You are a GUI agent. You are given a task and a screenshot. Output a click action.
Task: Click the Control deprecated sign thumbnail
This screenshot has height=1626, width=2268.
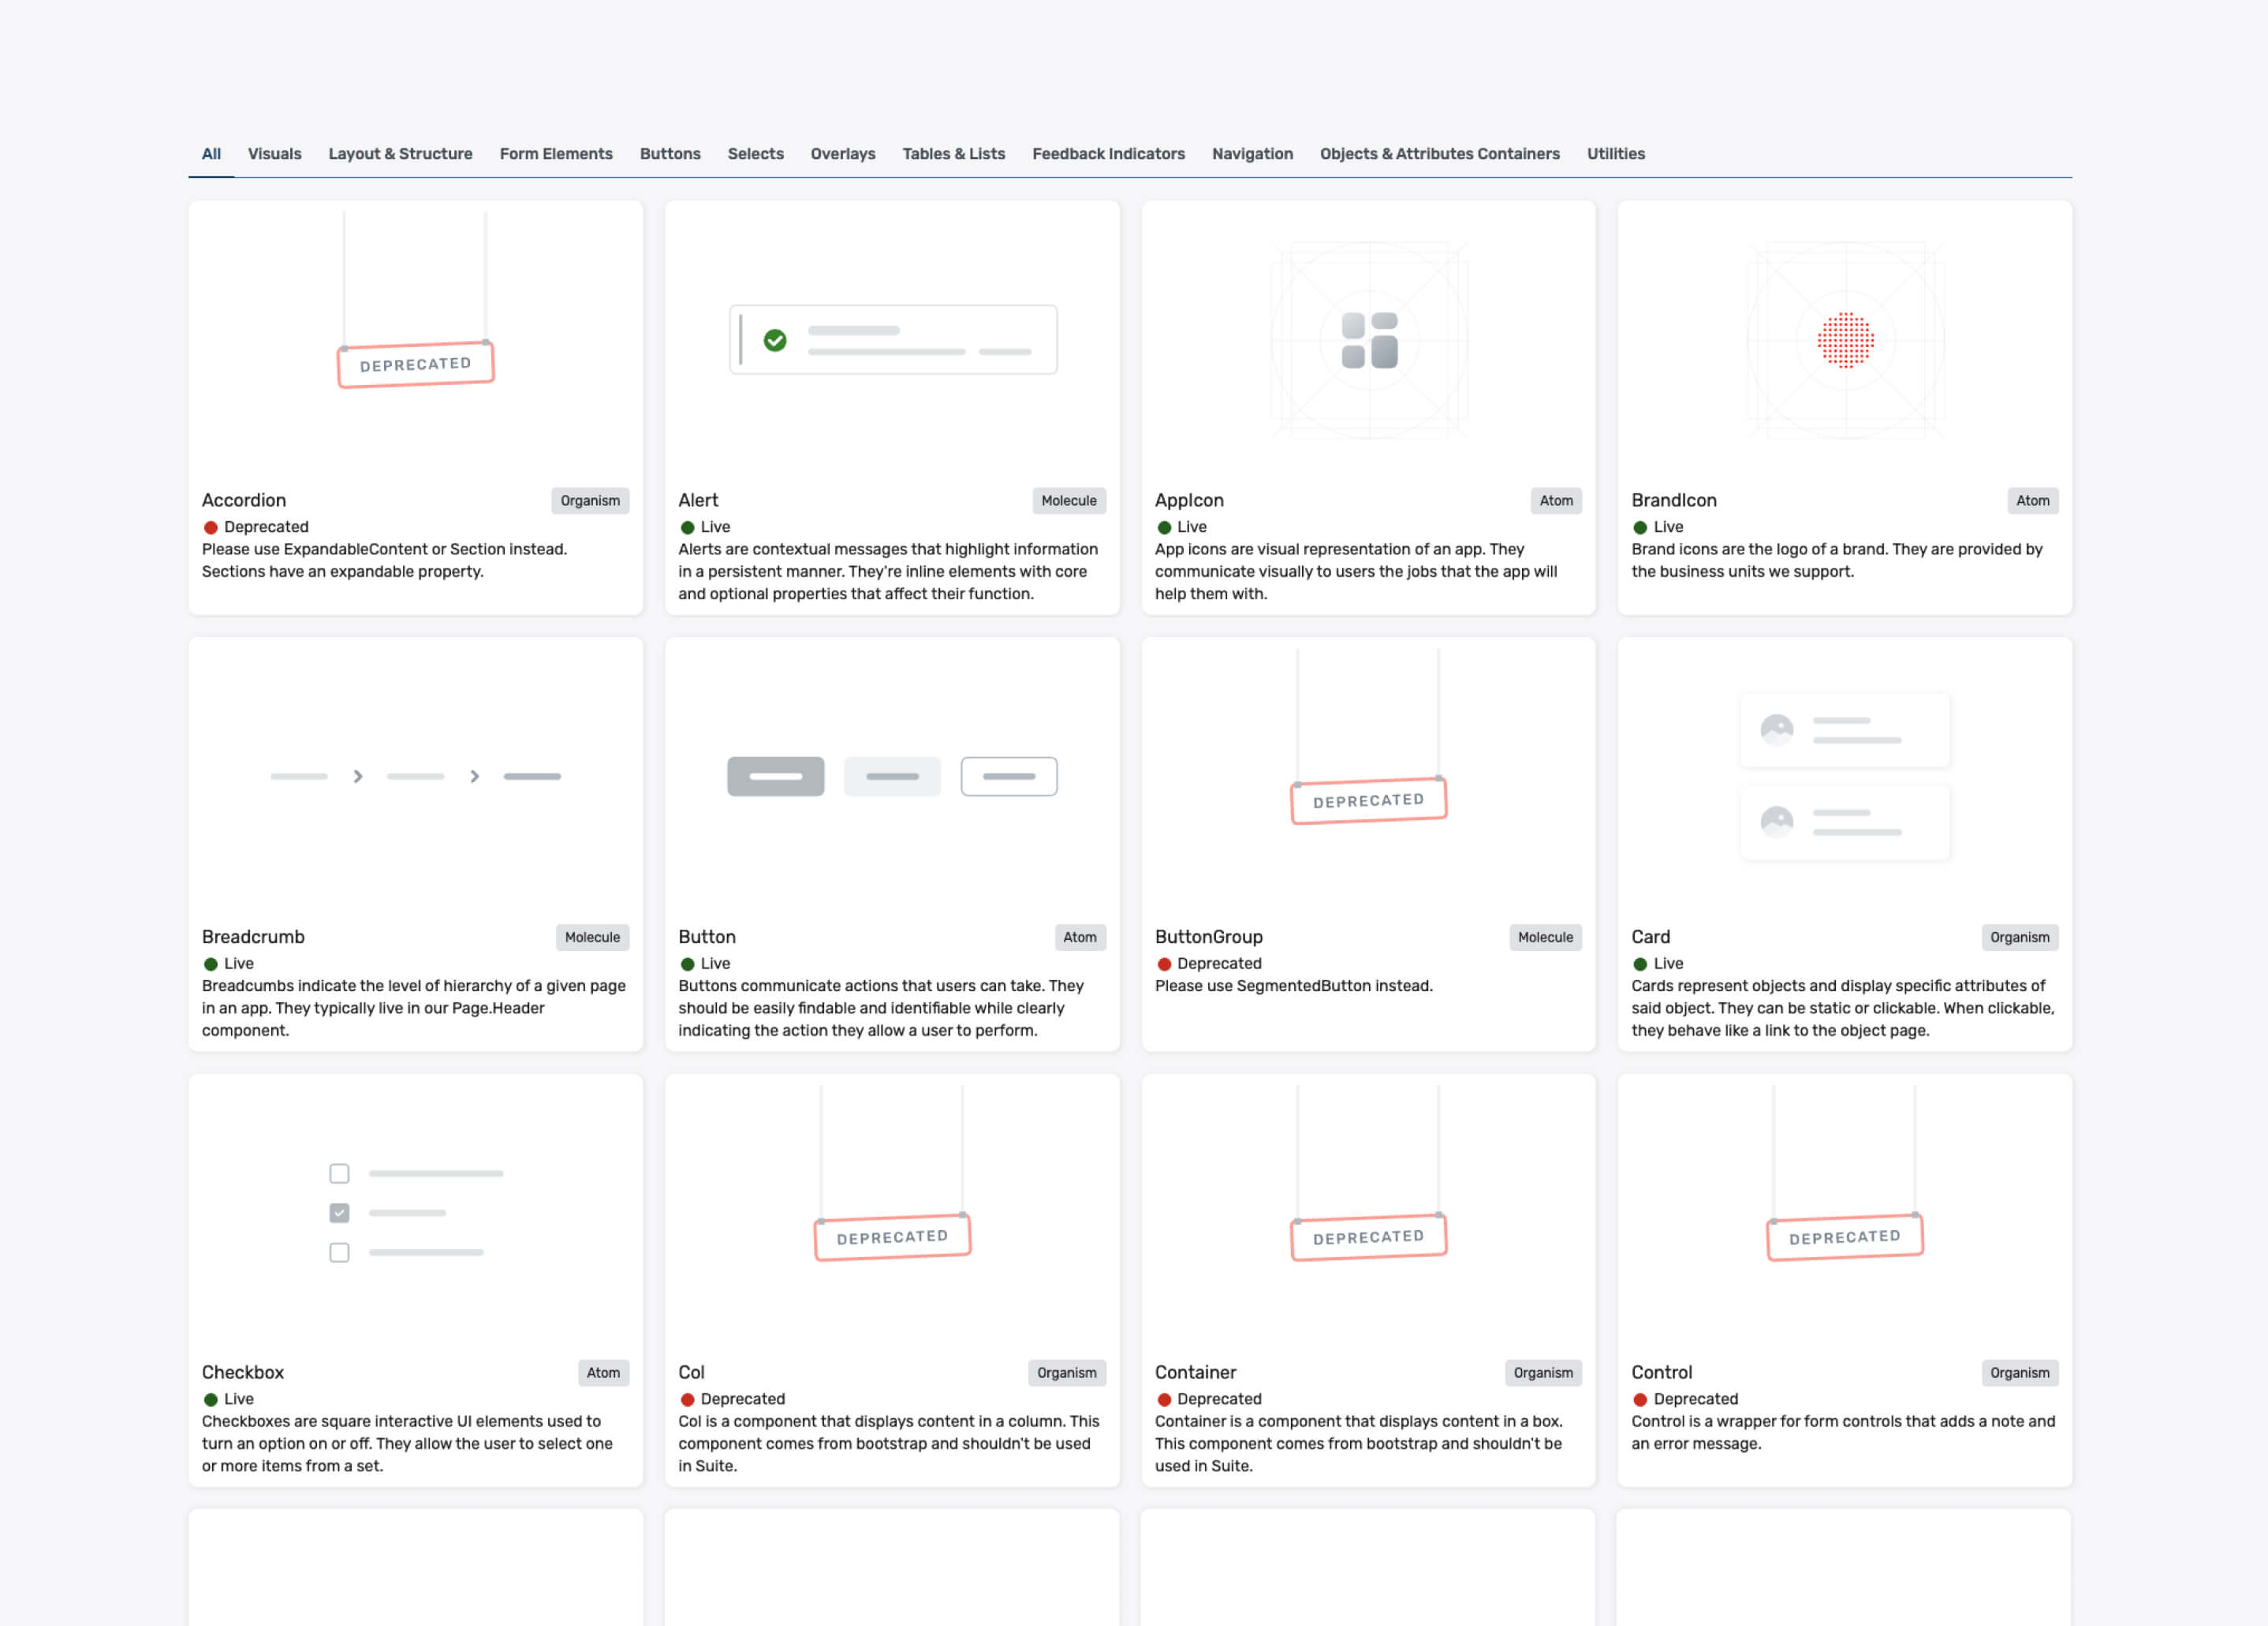pyautogui.click(x=1844, y=1237)
